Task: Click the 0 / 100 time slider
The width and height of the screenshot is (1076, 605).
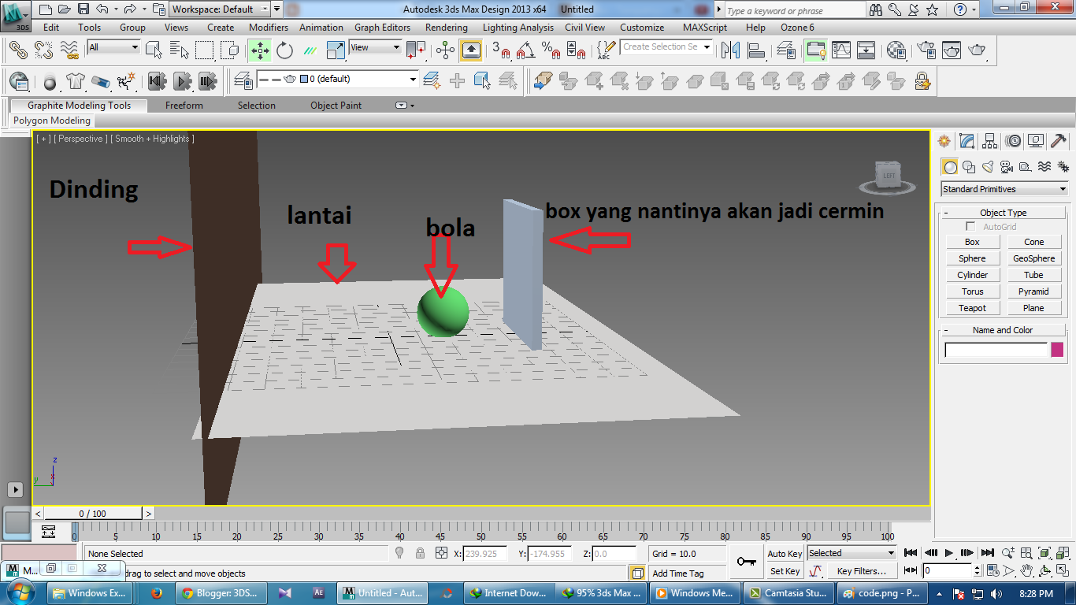Action: [93, 514]
